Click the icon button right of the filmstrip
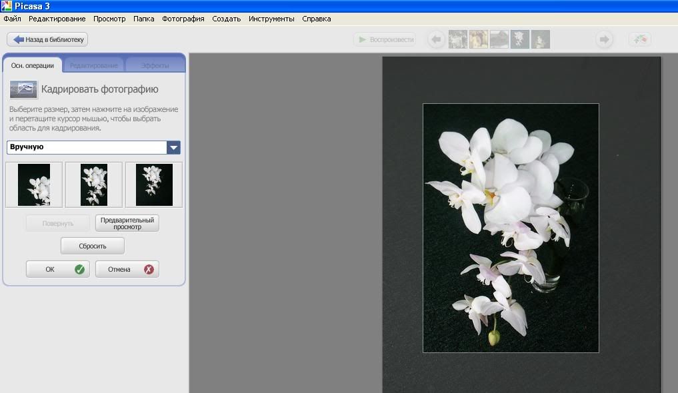The width and height of the screenshot is (678, 393). [x=640, y=40]
